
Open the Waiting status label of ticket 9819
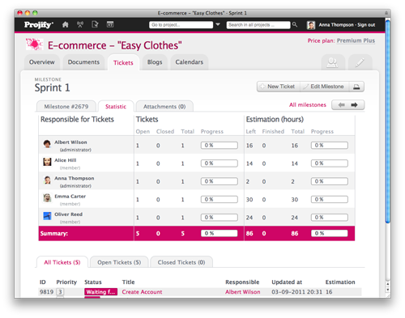point(100,292)
